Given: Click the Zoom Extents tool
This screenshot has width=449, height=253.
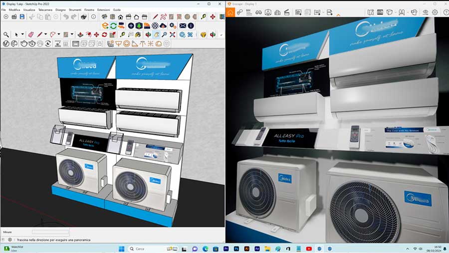Looking at the screenshot, I should pyautogui.click(x=173, y=34).
